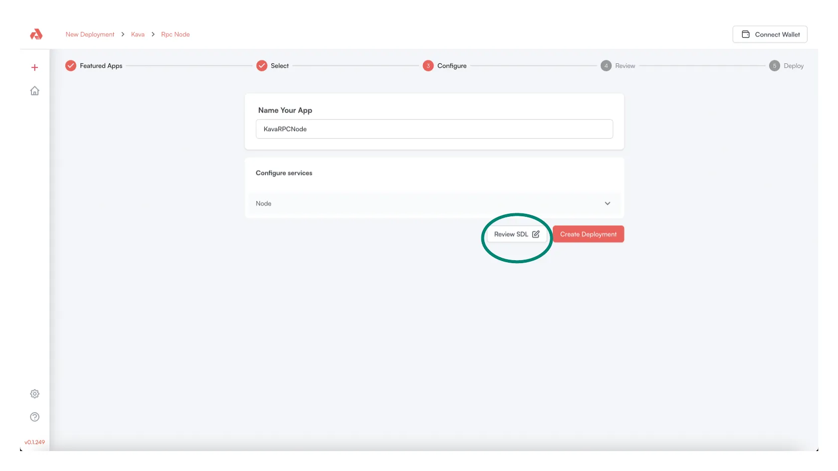Jump to the Deploy step
This screenshot has width=838, height=471.
[793, 66]
